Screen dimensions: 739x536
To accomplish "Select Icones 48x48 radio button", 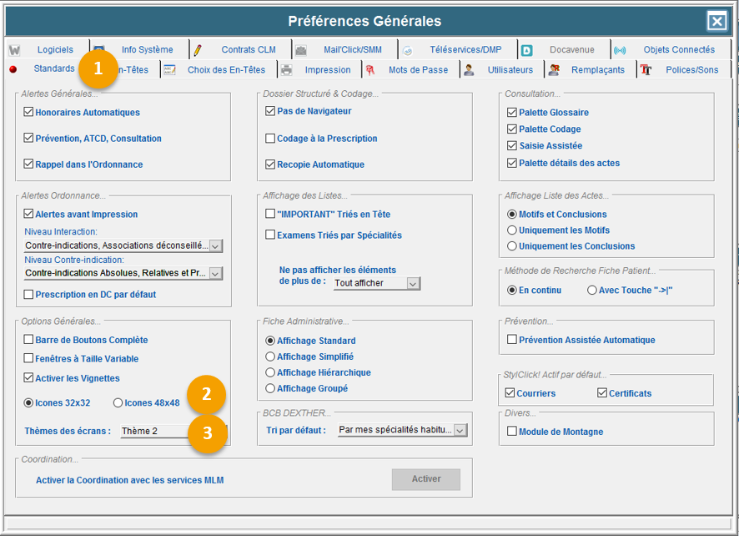I will pos(118,402).
